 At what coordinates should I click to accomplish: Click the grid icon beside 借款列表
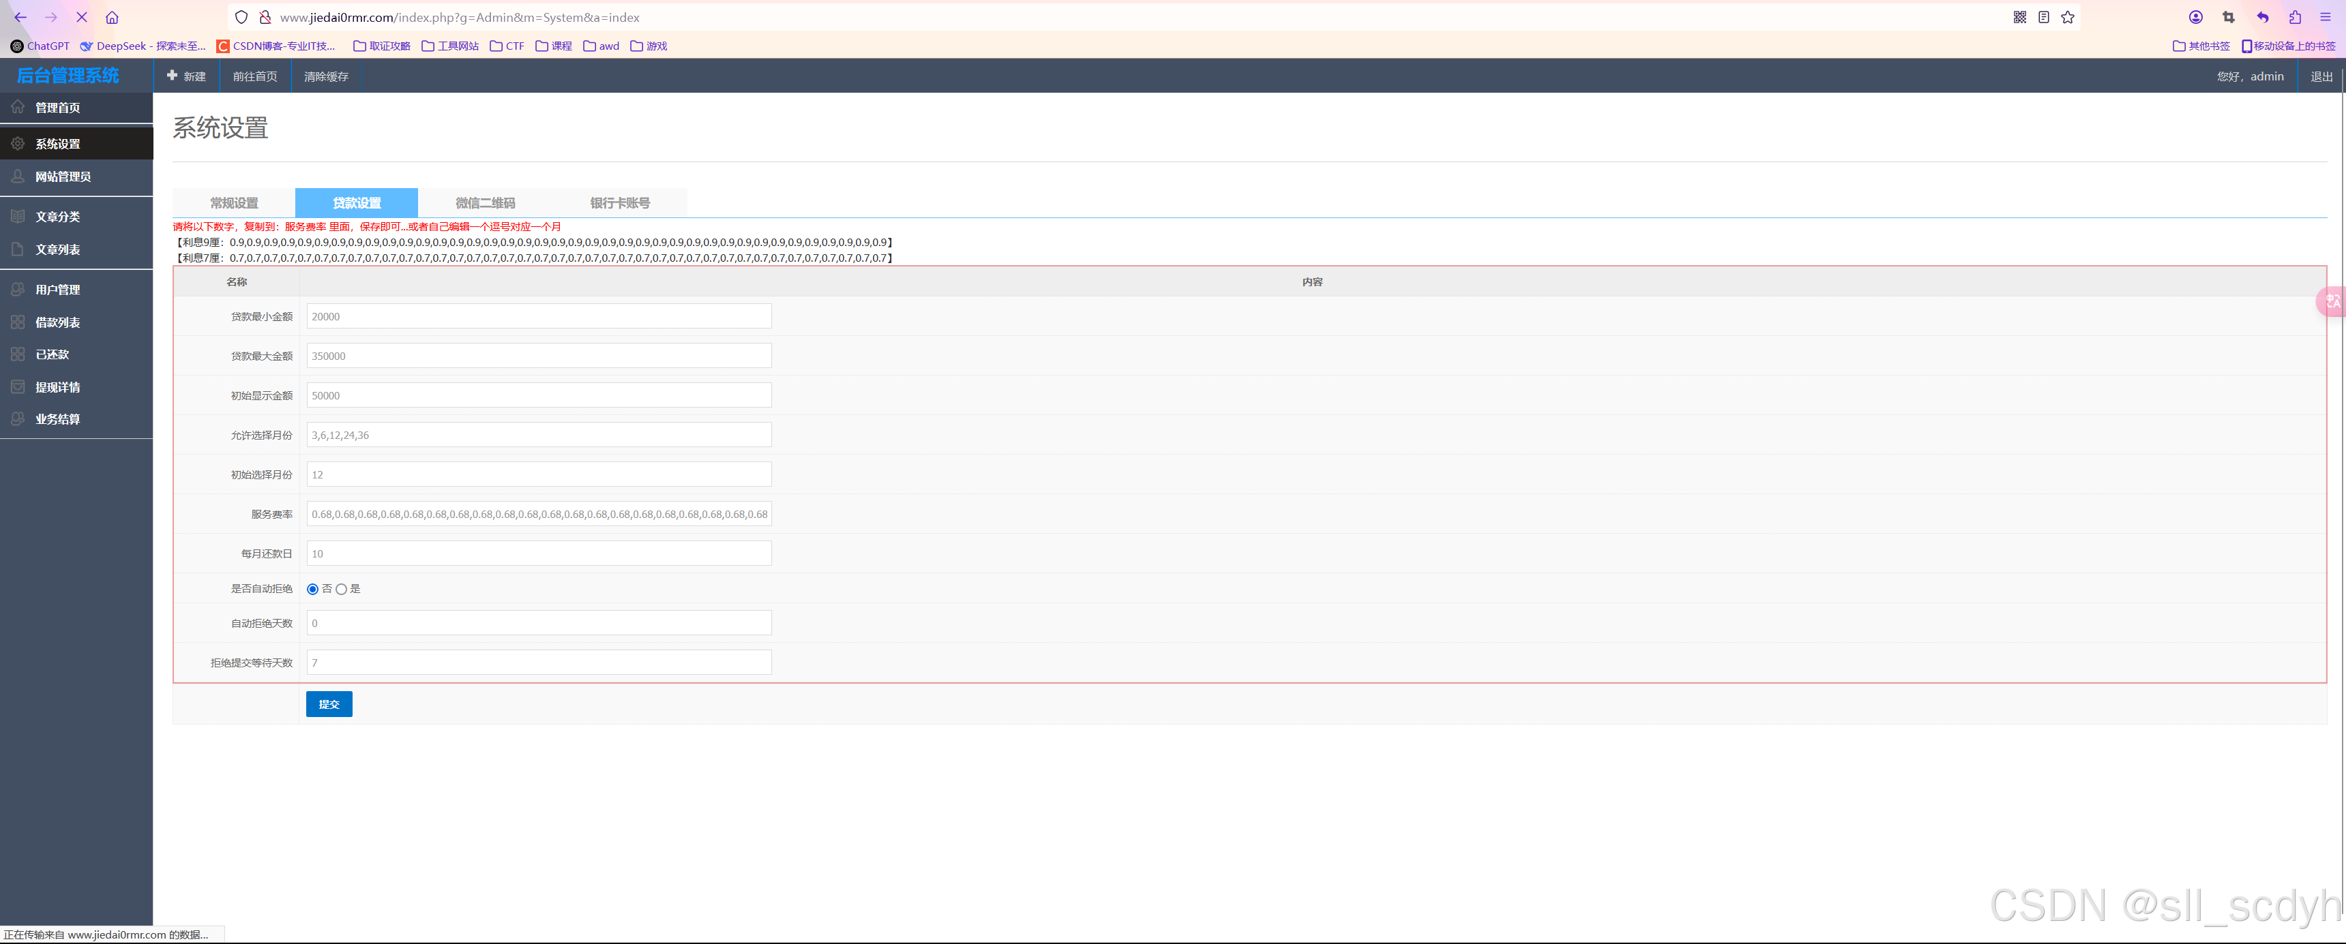click(x=18, y=322)
